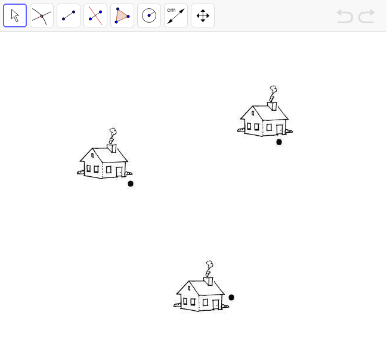This screenshot has height=359, width=387.
Task: Choose Circle with Center through Point tool
Action: (149, 15)
